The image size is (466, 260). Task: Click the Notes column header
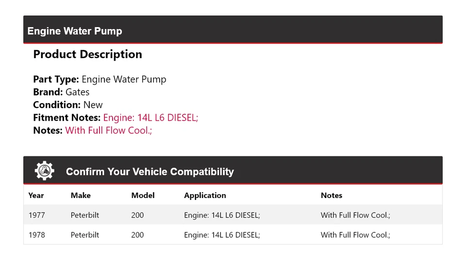coord(332,196)
